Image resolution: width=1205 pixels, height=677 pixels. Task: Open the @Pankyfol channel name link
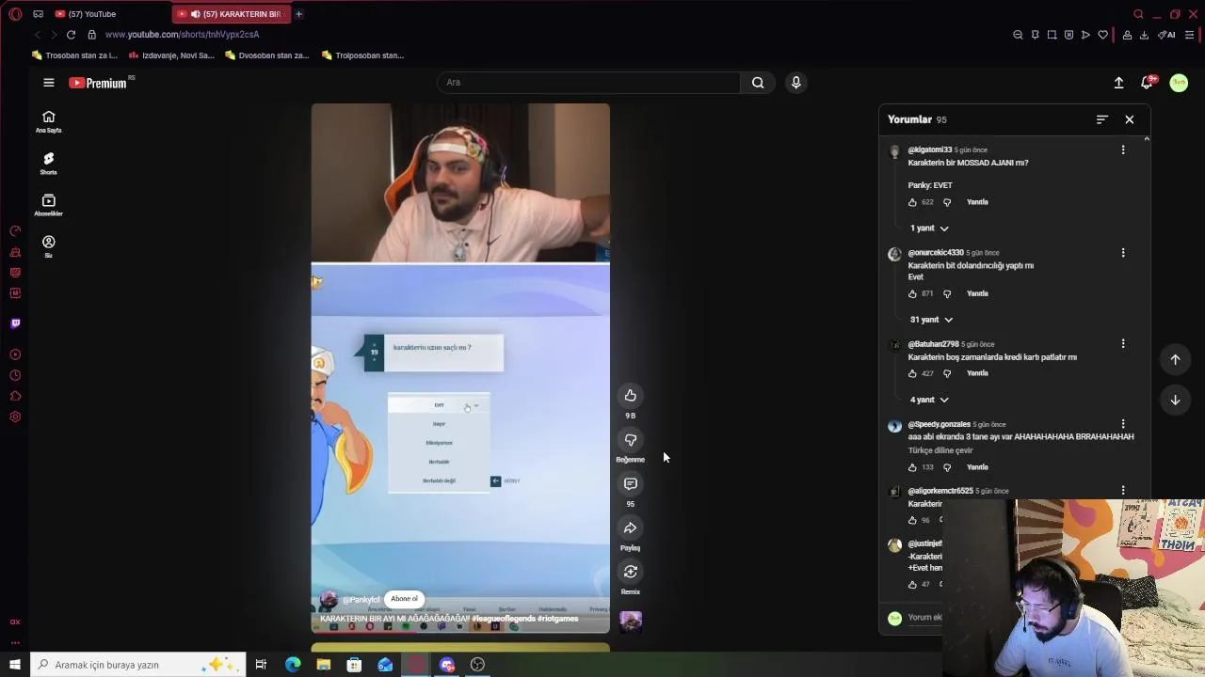point(361,600)
